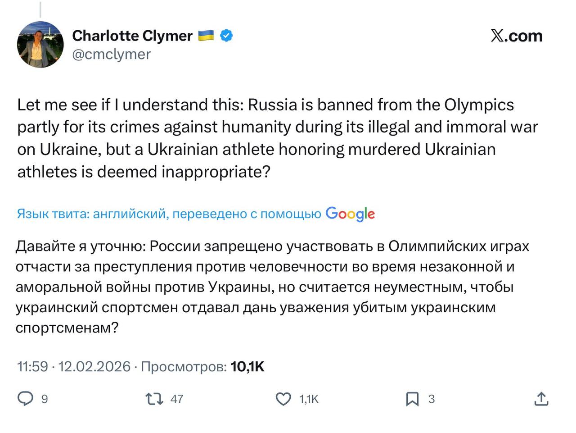This screenshot has width=576, height=433.
Task: Click the reply speech bubble icon
Action: [x=25, y=399]
